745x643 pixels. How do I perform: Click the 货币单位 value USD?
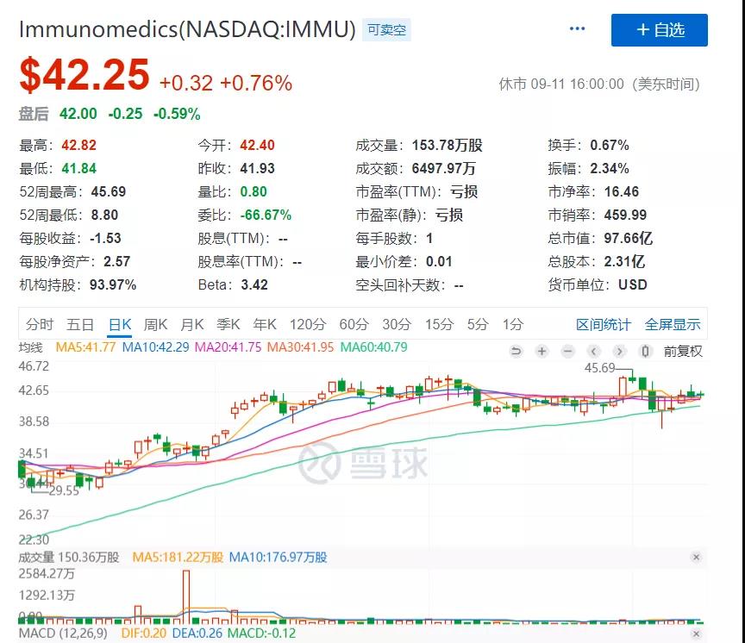[632, 285]
